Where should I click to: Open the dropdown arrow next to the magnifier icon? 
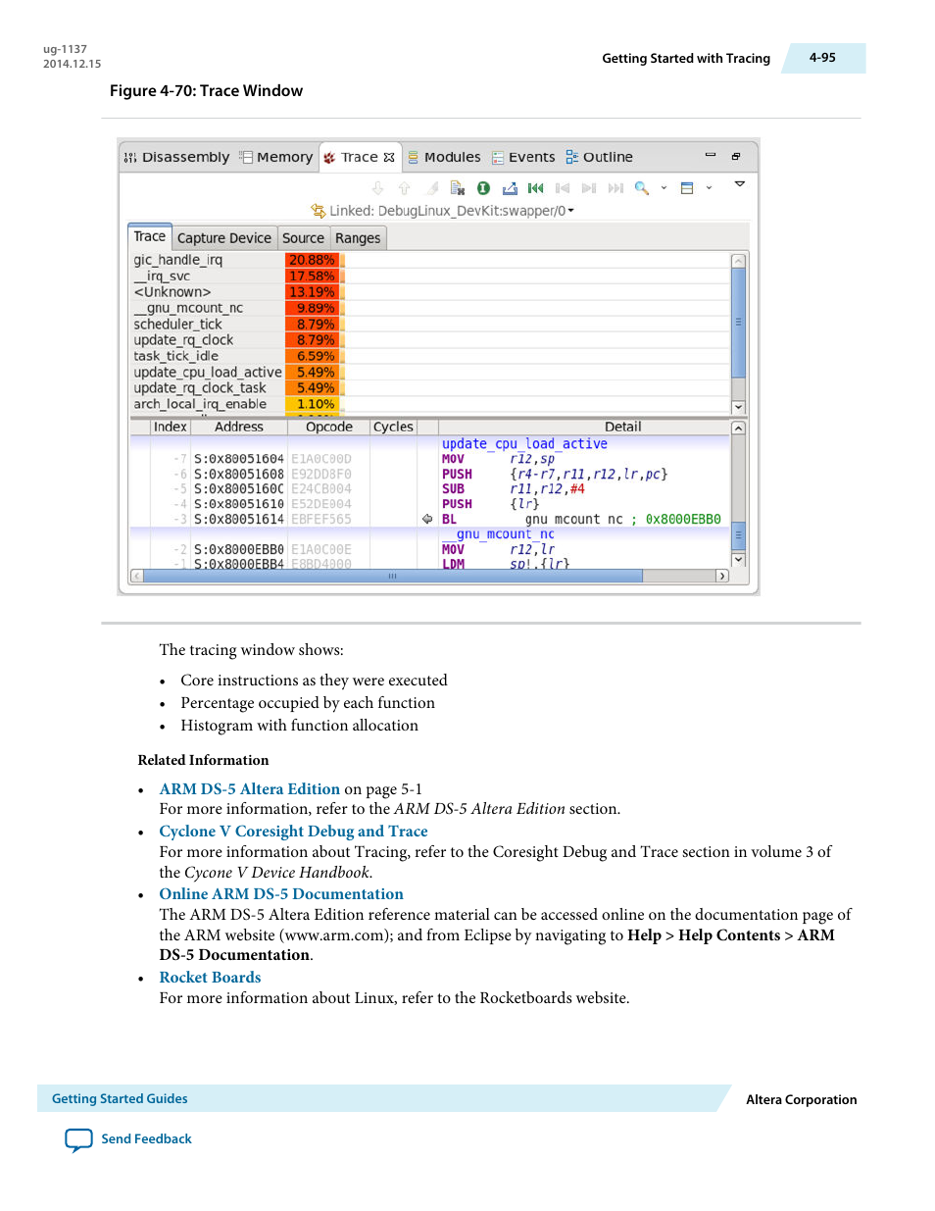[x=664, y=188]
